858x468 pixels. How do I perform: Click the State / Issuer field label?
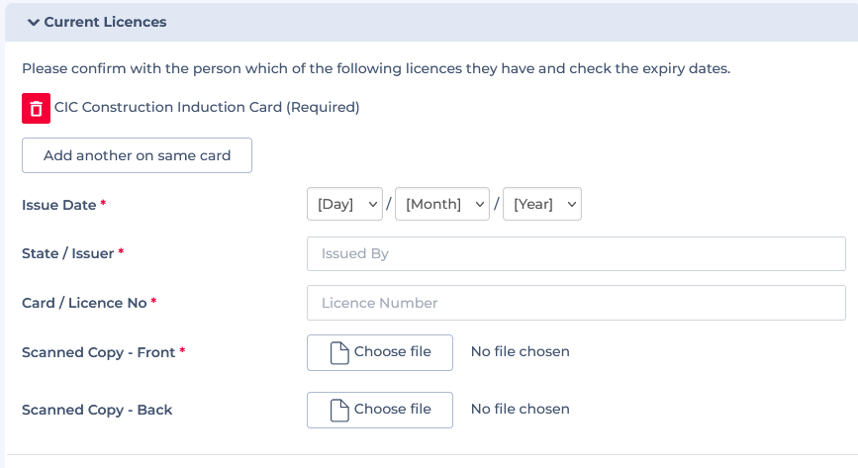tap(68, 253)
